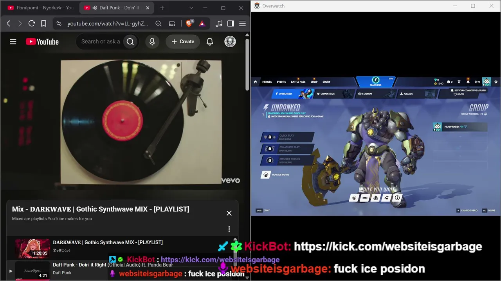
Task: Open the YouTube Create menu
Action: coord(183,41)
